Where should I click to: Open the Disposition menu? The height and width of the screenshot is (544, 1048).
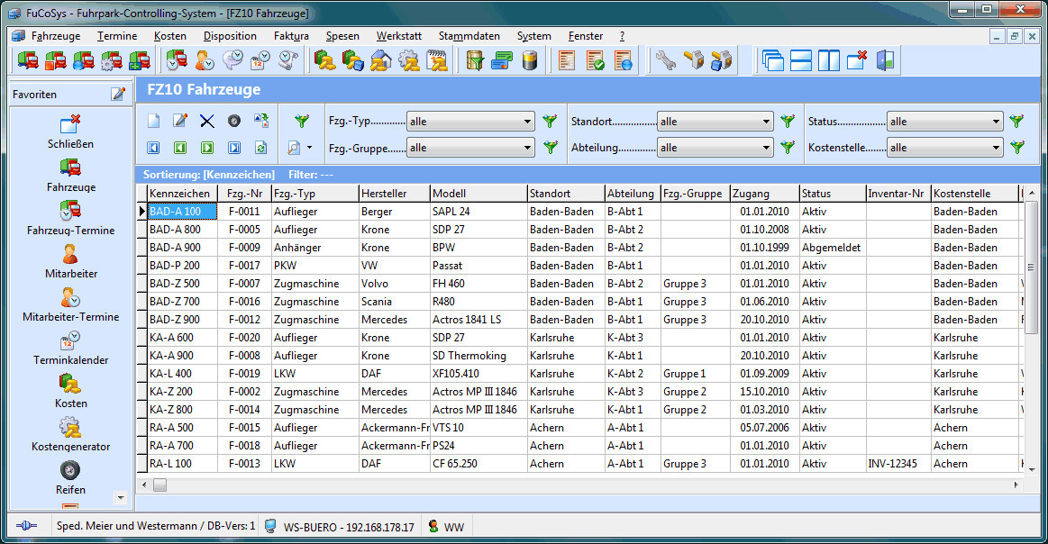click(x=230, y=36)
